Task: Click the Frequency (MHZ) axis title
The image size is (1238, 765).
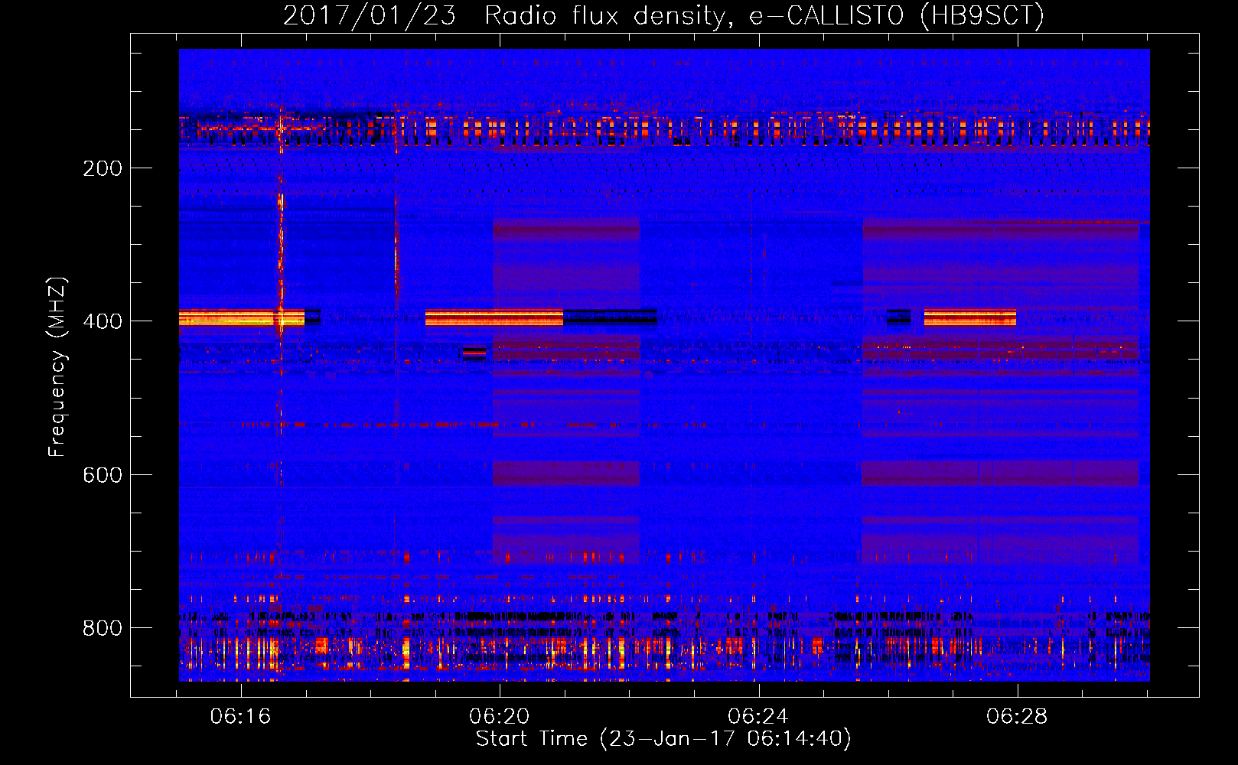Action: 57,366
